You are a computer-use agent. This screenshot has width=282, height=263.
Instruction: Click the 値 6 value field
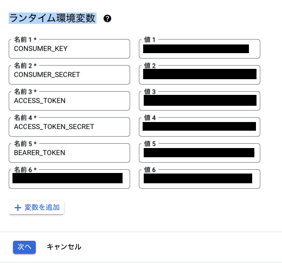(x=200, y=179)
